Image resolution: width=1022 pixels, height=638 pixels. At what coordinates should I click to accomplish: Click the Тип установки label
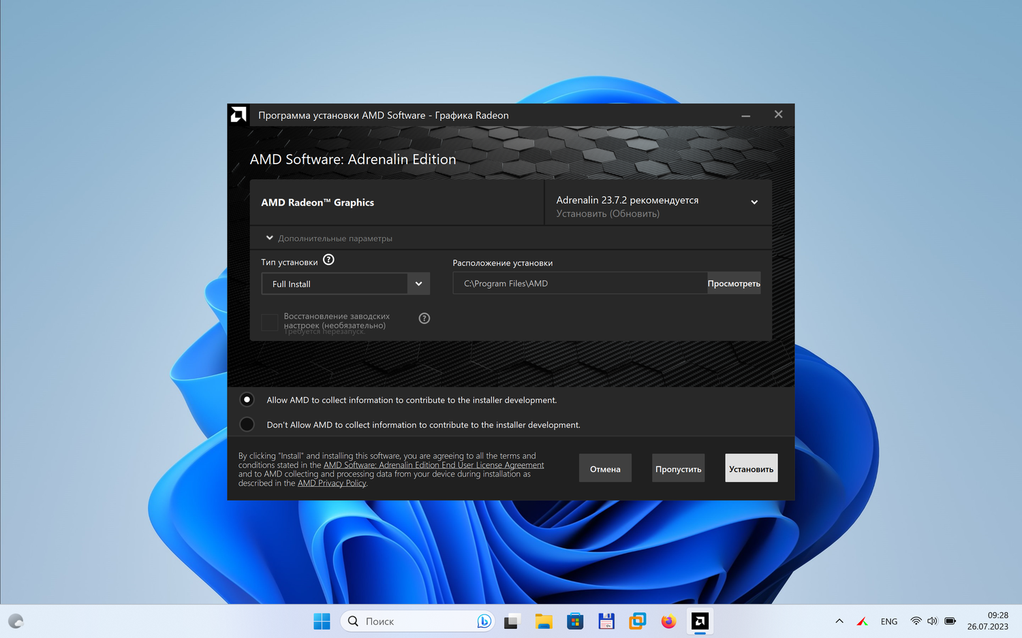(x=290, y=262)
